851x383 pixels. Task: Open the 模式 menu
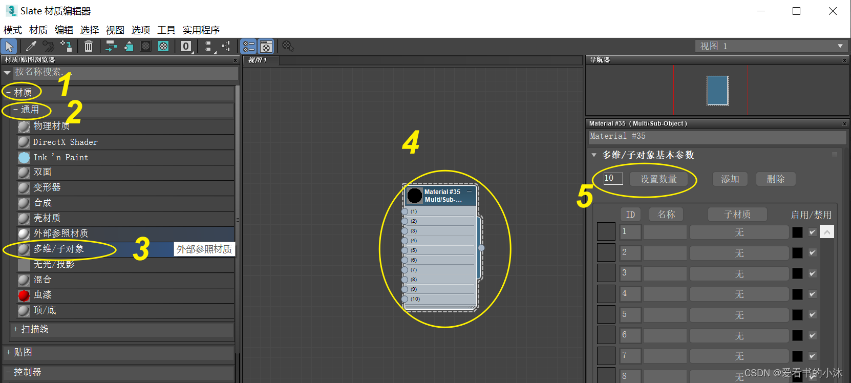point(13,30)
